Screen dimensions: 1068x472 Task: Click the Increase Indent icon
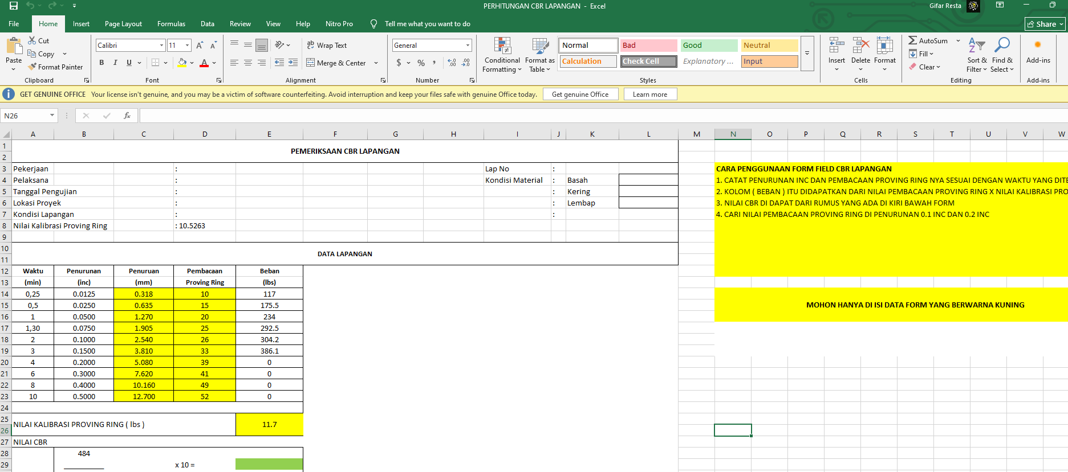coord(293,63)
